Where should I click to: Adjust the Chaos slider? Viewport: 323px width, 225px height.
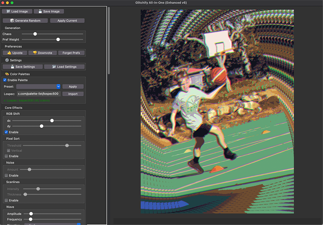35,34
